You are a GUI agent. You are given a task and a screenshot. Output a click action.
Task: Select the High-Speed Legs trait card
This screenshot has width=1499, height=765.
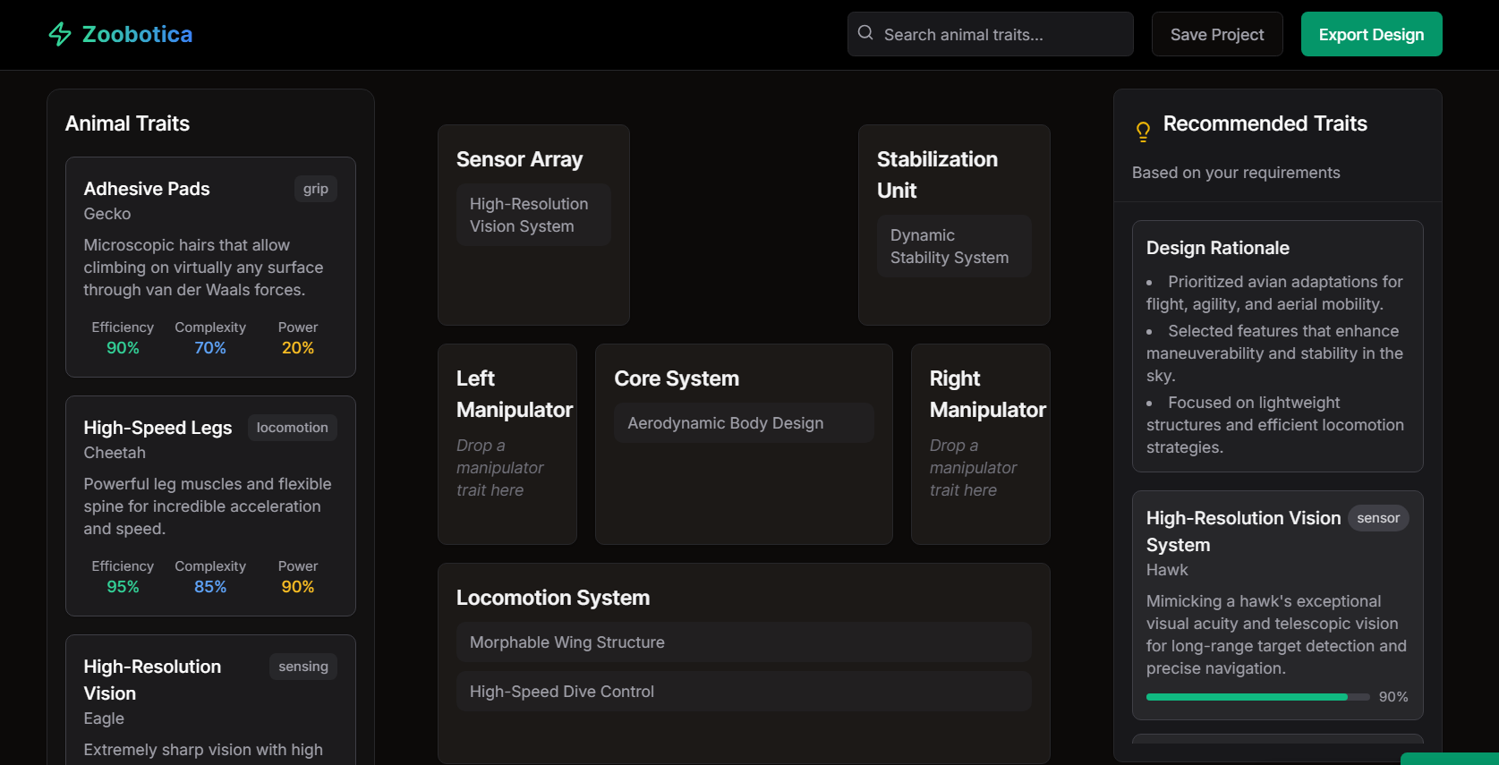tap(210, 506)
